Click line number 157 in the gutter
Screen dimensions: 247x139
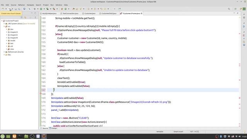(x=43, y=50)
